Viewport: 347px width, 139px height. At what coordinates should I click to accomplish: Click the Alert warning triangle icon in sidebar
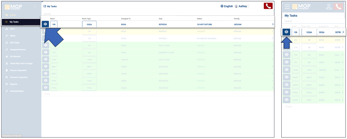[x=7, y=29]
